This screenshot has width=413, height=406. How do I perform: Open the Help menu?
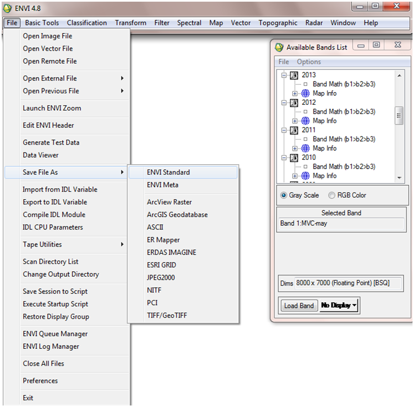tap(371, 23)
